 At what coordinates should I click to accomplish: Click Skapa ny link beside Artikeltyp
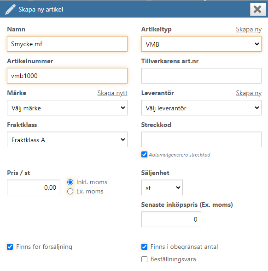coord(249,30)
